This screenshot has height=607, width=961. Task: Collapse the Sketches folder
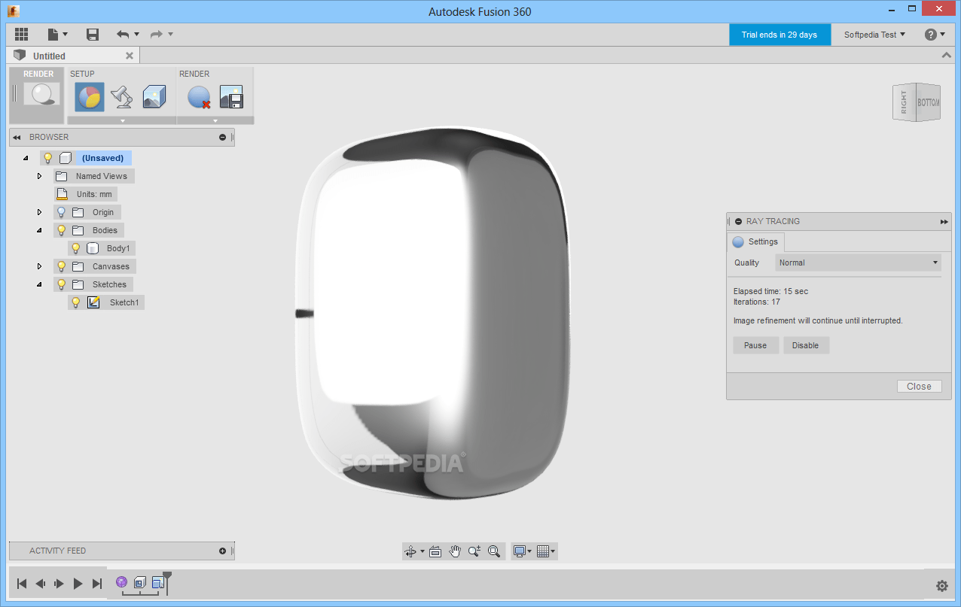pos(40,284)
